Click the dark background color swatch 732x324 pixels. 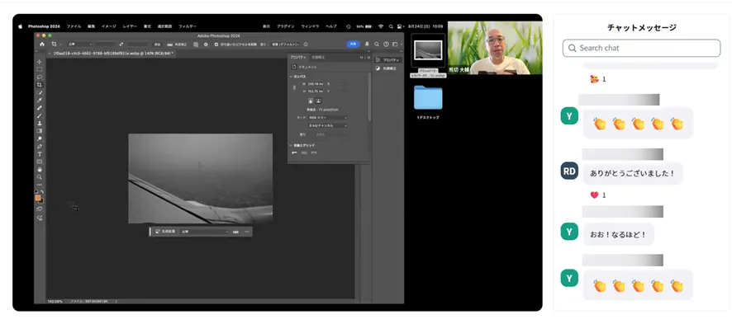click(41, 200)
